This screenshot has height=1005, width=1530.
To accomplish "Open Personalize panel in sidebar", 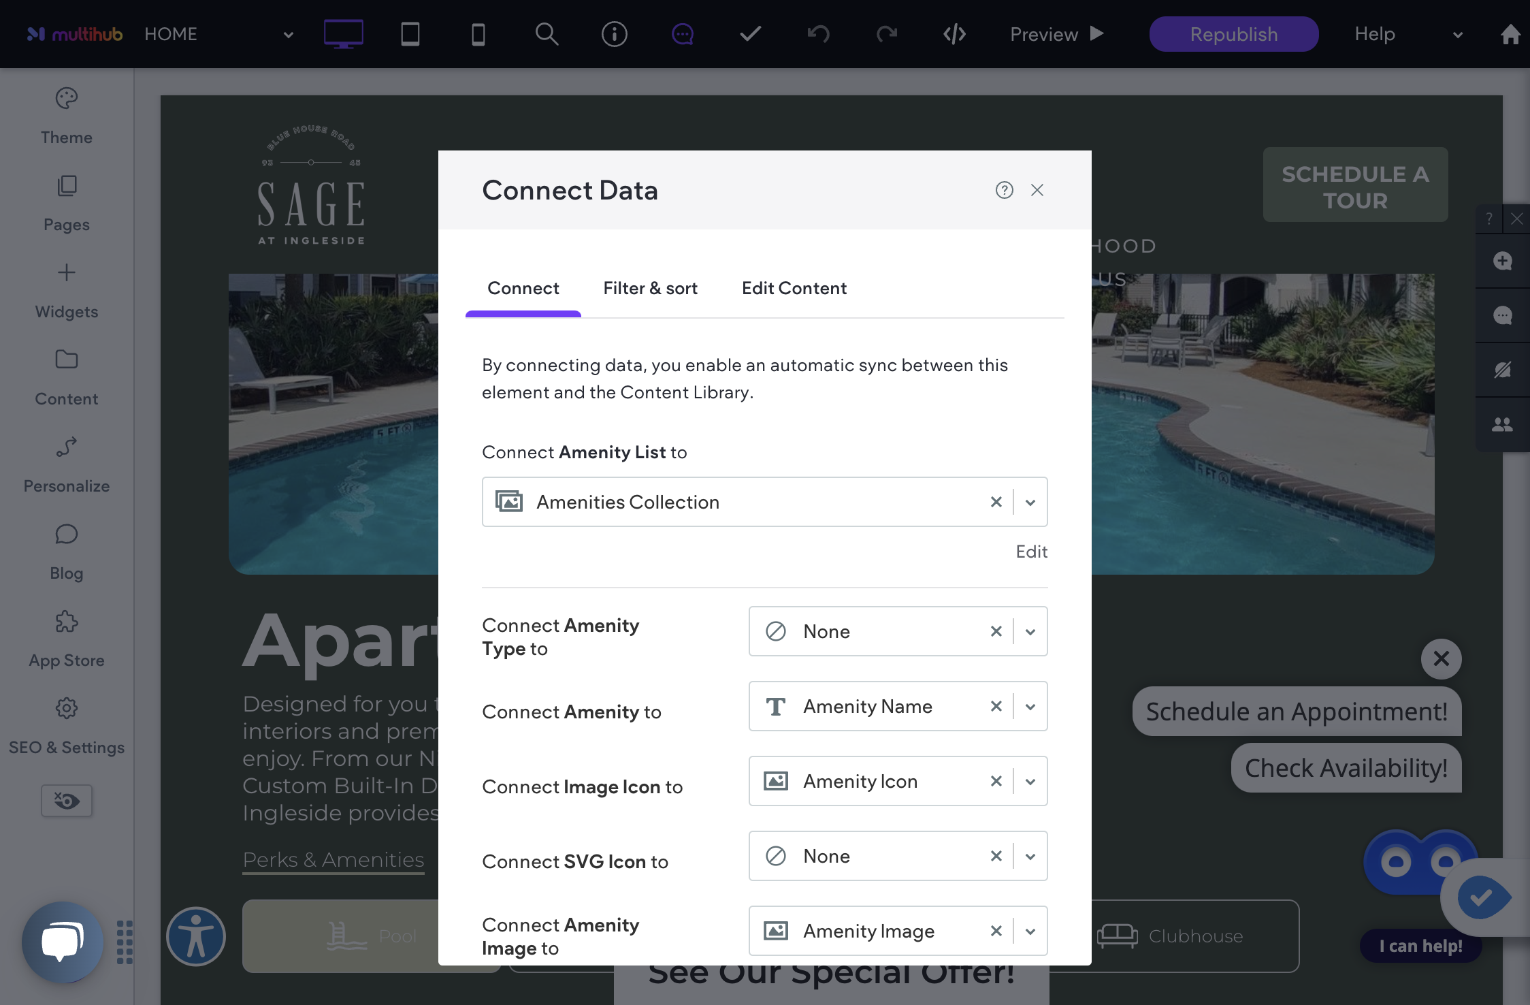I will tap(67, 465).
